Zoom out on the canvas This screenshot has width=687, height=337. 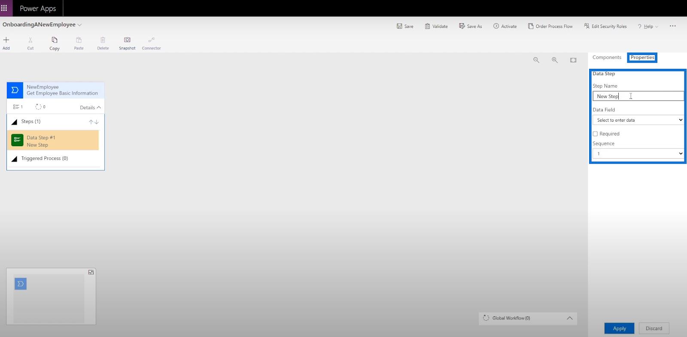(x=536, y=60)
